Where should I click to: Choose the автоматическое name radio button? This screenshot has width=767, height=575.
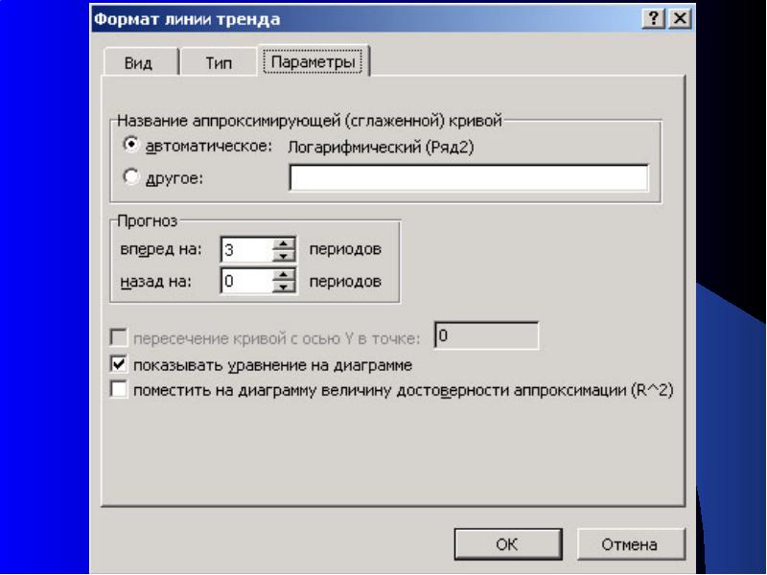pos(130,145)
